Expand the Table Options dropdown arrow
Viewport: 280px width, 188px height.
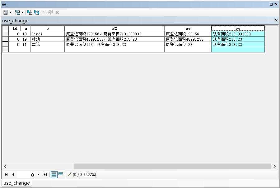[x=10, y=12]
